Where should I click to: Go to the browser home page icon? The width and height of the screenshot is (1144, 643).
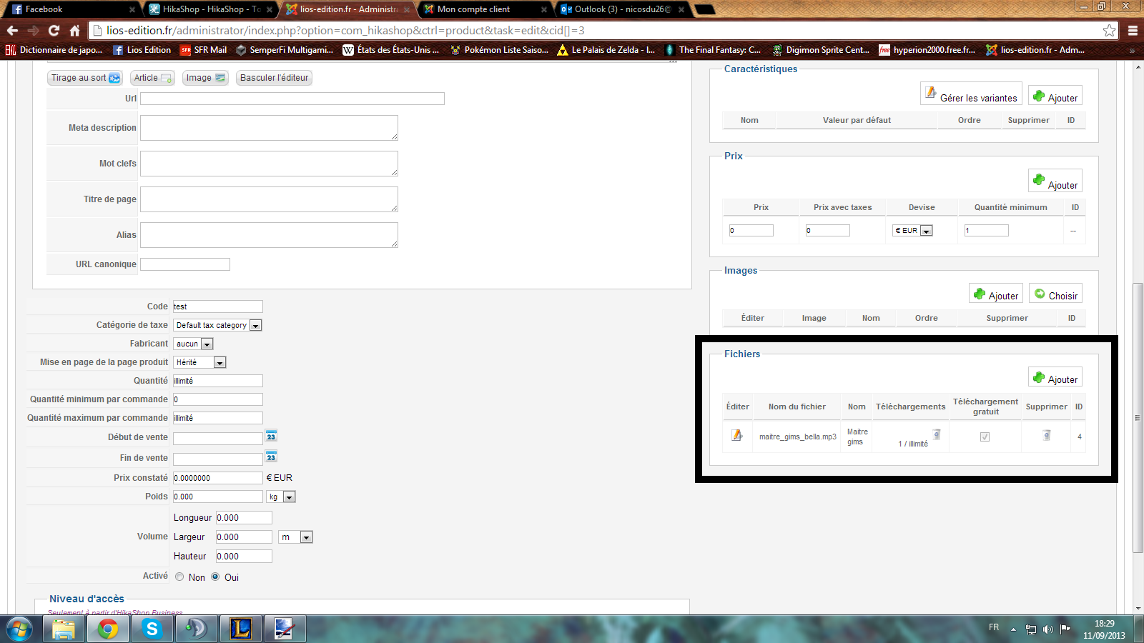[74, 31]
